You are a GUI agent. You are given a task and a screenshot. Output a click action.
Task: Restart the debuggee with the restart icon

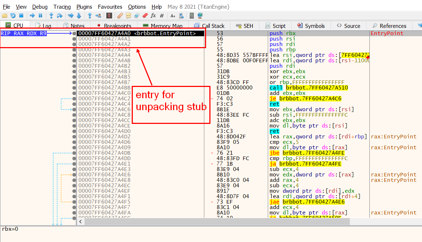[x=13, y=16]
